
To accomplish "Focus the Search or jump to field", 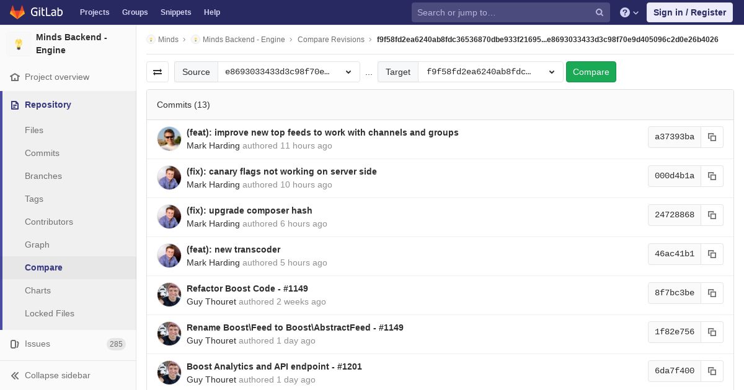I will [503, 12].
